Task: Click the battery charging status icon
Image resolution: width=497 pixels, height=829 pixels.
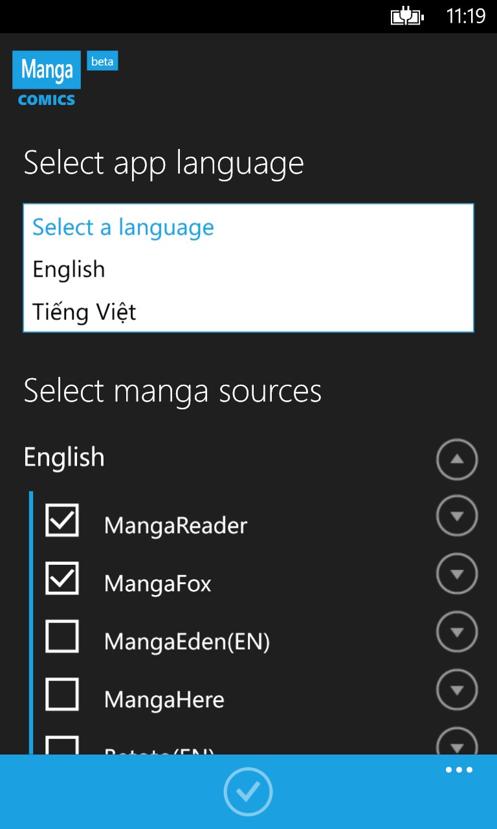Action: click(407, 16)
